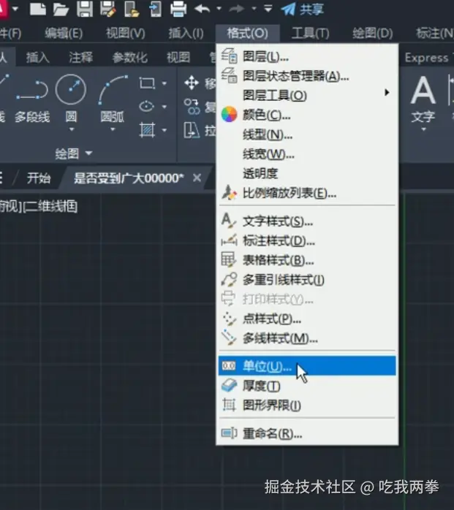This screenshot has width=454, height=510.
Task: Switch to the 参数化 ribbon tab
Action: [129, 58]
